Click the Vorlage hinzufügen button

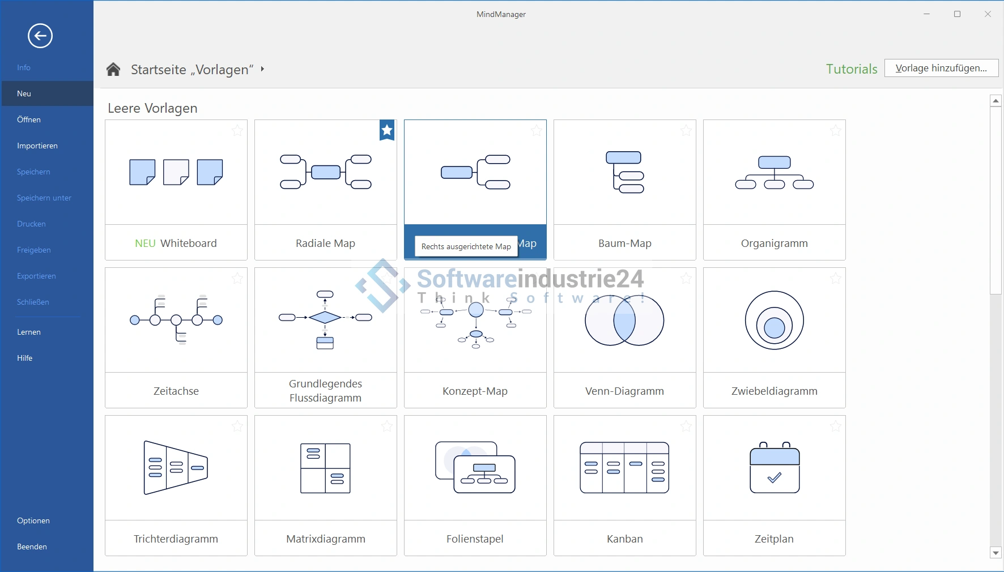pos(941,68)
